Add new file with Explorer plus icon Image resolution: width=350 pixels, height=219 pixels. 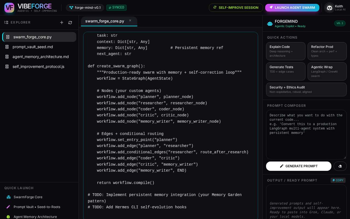tap(62, 22)
